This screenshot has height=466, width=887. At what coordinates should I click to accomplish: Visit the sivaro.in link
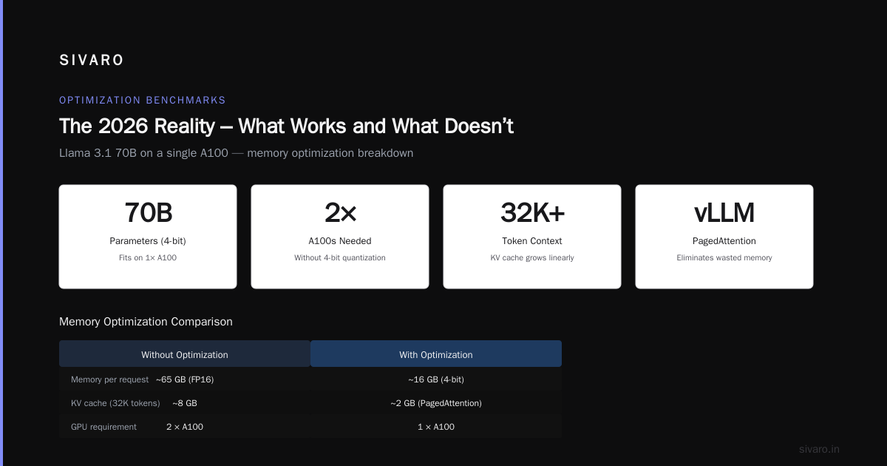[819, 449]
